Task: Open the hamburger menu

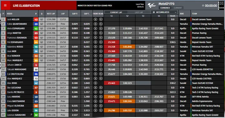Action: coord(5,6)
